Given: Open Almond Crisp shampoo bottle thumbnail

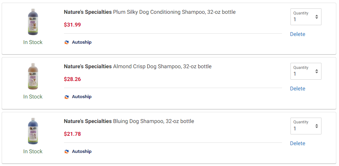Looking at the screenshot, I should [33, 76].
